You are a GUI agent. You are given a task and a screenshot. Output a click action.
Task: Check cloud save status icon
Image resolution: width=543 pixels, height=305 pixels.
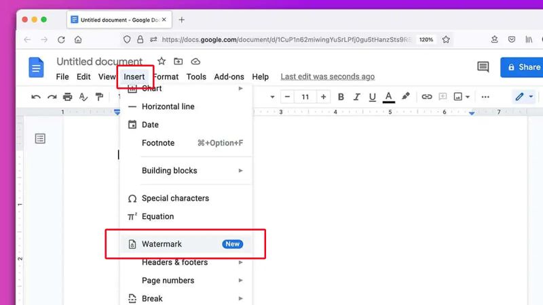(x=195, y=62)
